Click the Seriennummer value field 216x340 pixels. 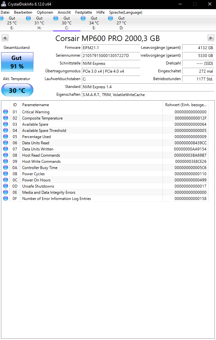coord(111,55)
